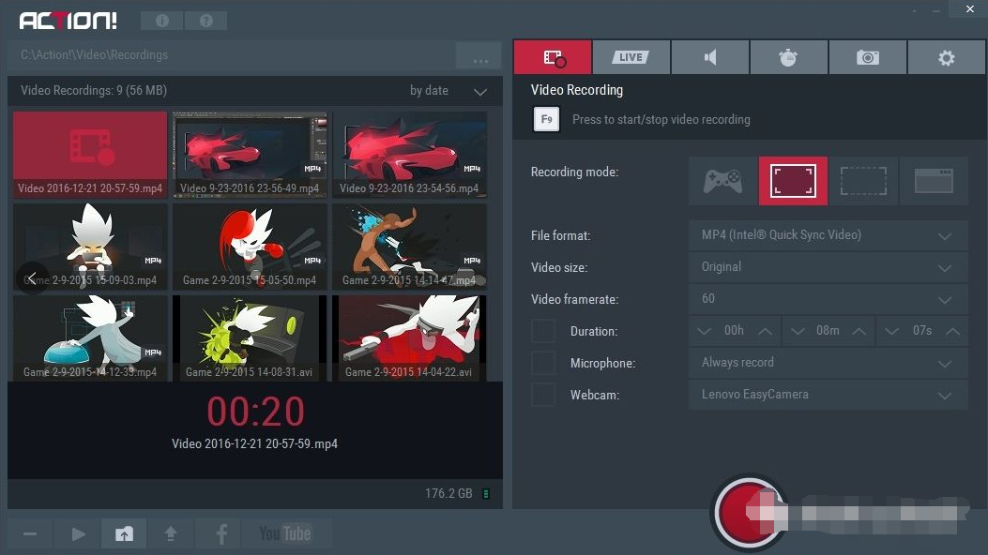
Task: Increase the duration seconds value
Action: pyautogui.click(x=952, y=331)
